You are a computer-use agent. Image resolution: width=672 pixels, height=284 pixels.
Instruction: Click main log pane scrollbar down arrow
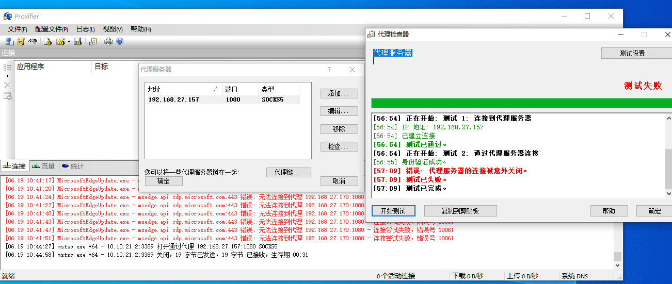[617, 265]
